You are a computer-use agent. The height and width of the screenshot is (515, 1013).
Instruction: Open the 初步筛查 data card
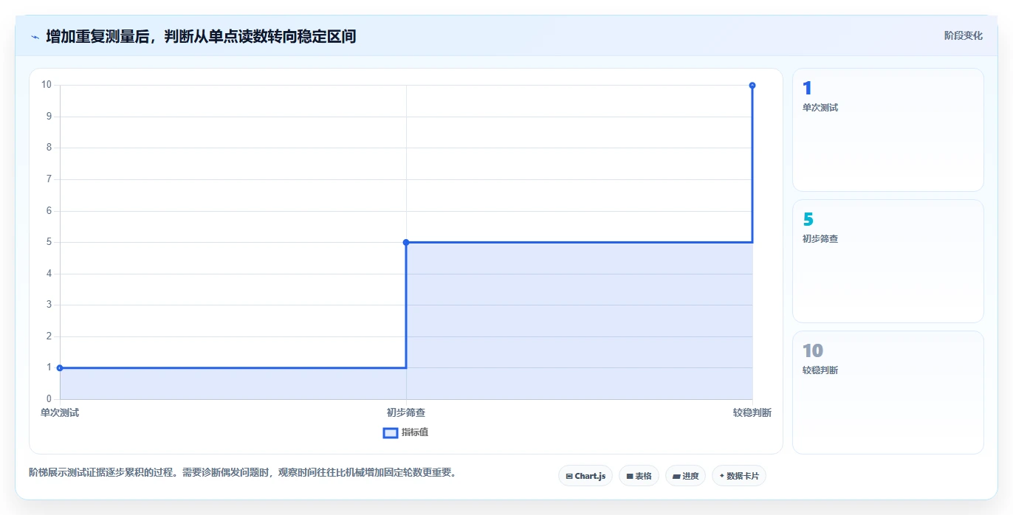(x=887, y=261)
